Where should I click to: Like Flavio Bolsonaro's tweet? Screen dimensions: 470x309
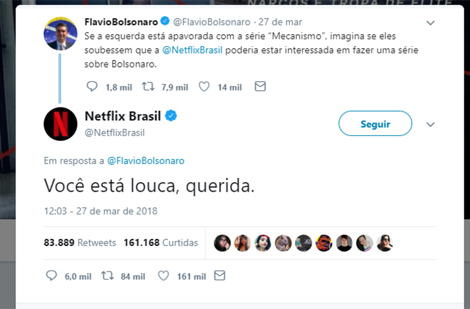coord(204,86)
